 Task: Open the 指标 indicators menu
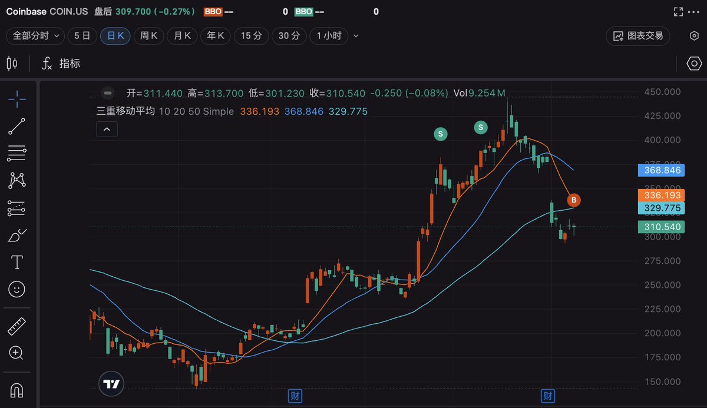61,63
